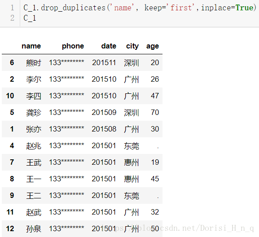Viewport: 259px width, 237px height.
Task: Select the name cell 赵武
Action: click(x=34, y=212)
